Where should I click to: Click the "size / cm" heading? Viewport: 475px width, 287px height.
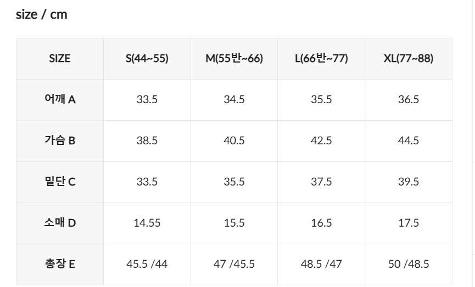(41, 15)
